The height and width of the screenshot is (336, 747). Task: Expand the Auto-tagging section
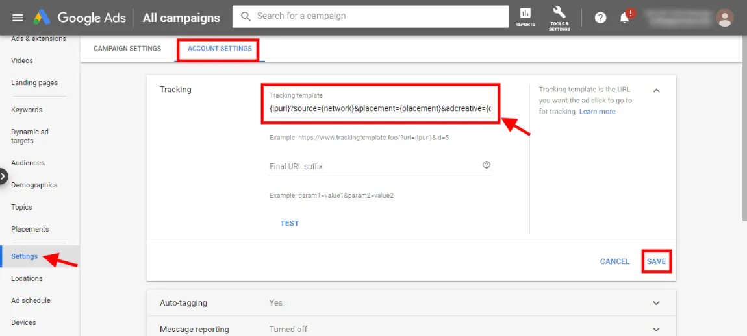click(656, 303)
